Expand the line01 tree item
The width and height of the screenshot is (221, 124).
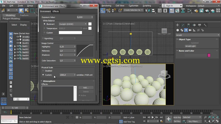pyautogui.click(x=15, y=46)
